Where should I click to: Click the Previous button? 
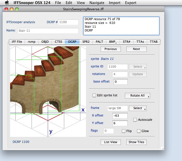(110, 49)
